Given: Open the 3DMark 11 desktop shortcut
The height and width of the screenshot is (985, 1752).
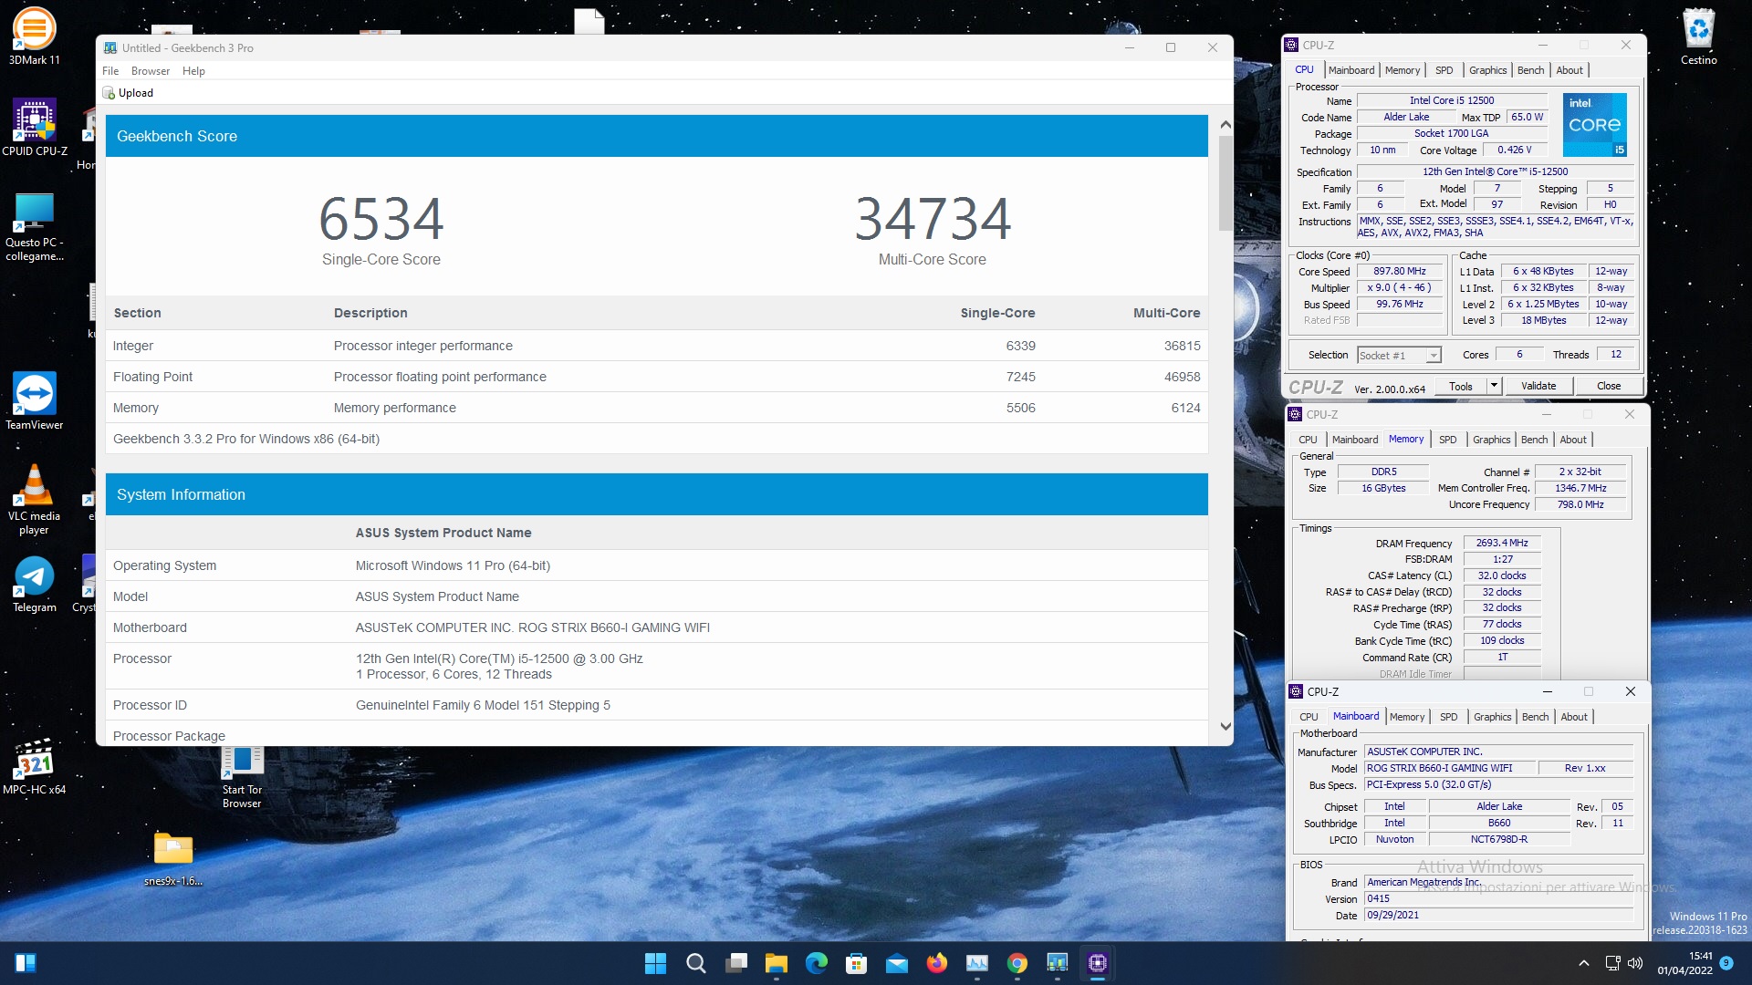Looking at the screenshot, I should point(34,36).
